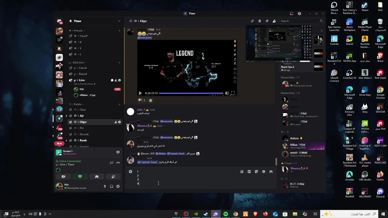This screenshot has height=218, width=388.
Task: Select member Asfora in member list
Action: tap(302, 138)
